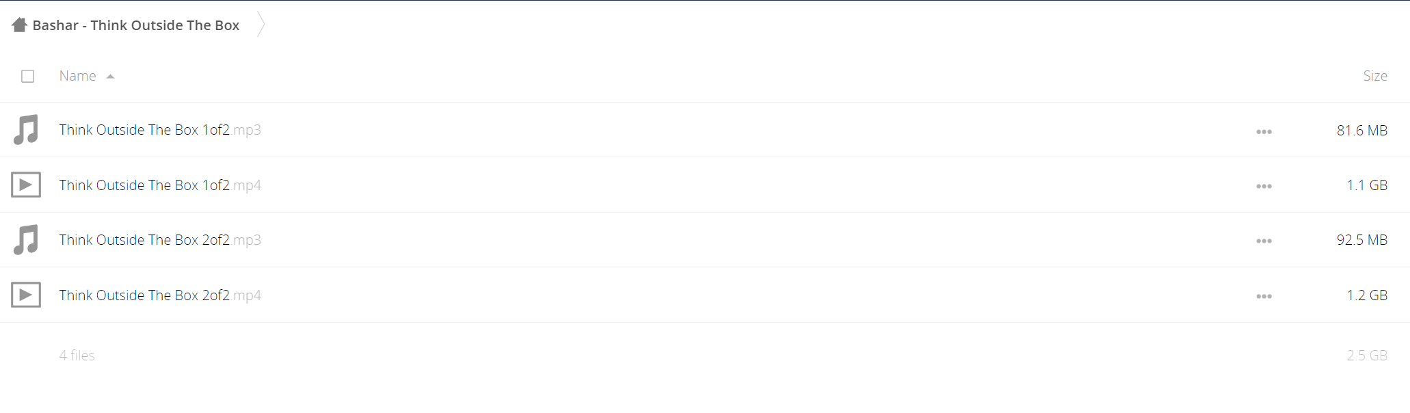Image resolution: width=1410 pixels, height=413 pixels.
Task: Open Bashar - Think Outside The Box breadcrumb
Action: (136, 25)
